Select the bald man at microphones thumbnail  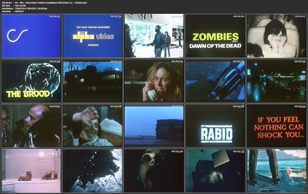tap(31, 126)
